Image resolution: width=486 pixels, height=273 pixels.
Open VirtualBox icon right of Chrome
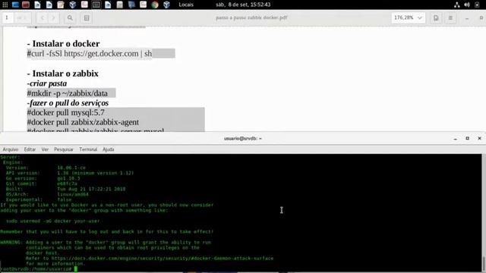[x=166, y=5]
